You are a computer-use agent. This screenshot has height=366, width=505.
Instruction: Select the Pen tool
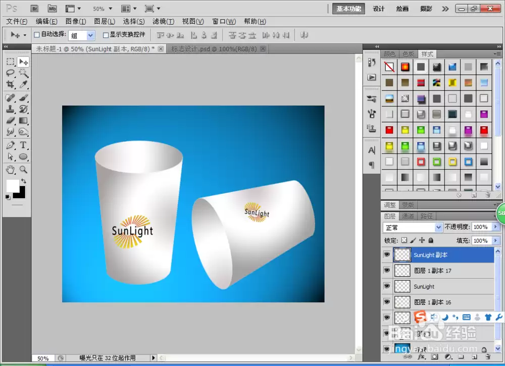[x=10, y=145]
